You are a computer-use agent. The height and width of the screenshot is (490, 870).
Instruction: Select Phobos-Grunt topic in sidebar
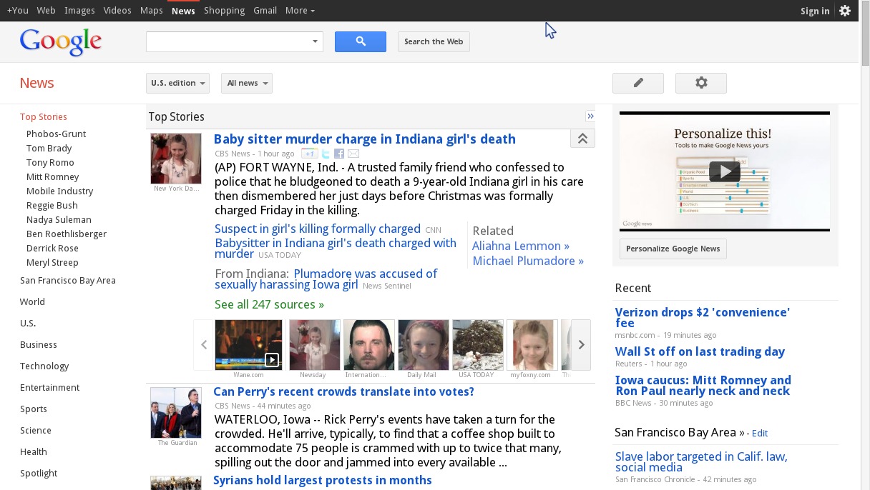coord(56,134)
